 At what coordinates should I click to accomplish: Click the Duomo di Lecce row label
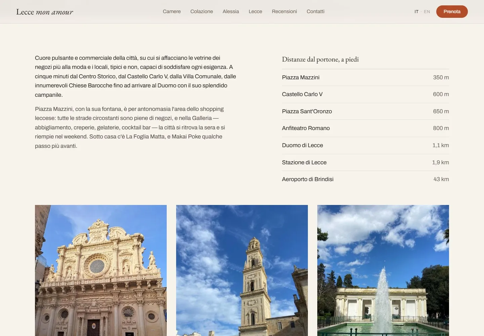click(302, 145)
